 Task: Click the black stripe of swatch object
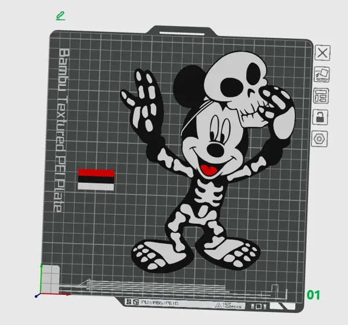tap(96, 180)
